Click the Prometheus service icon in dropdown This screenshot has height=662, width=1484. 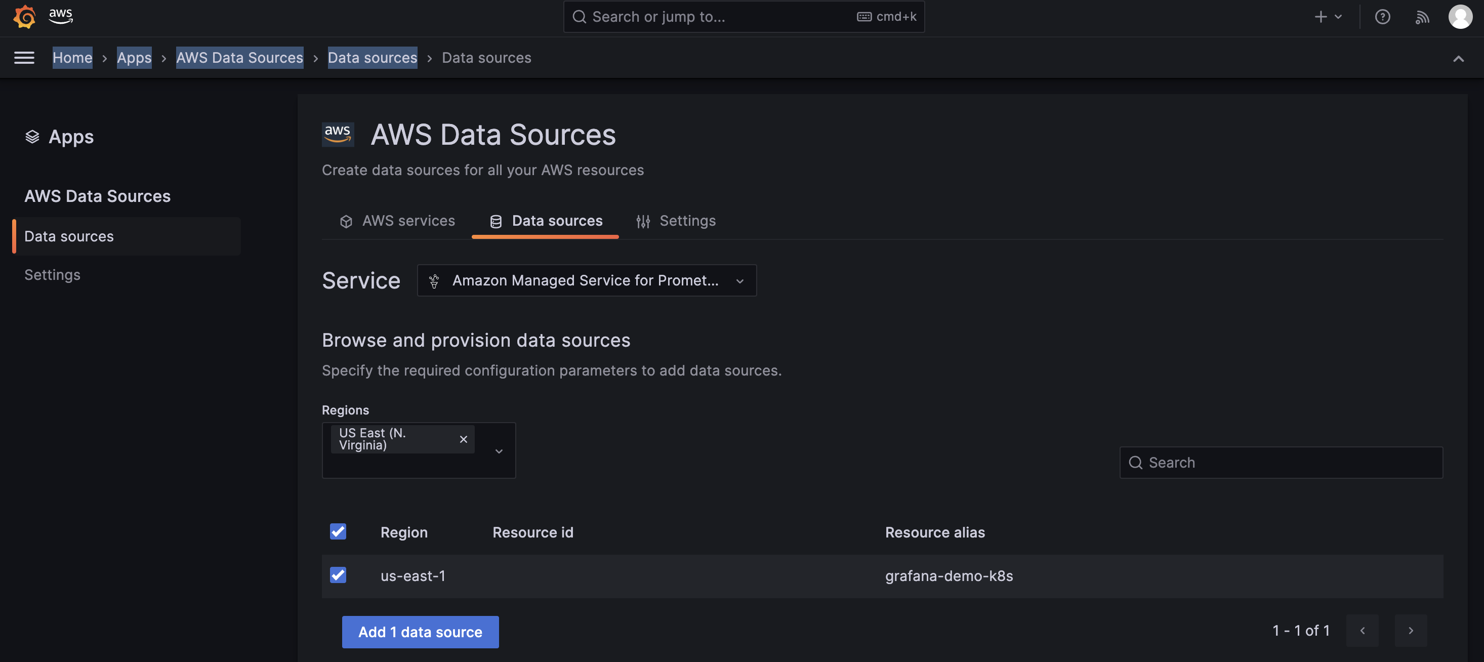tap(434, 280)
